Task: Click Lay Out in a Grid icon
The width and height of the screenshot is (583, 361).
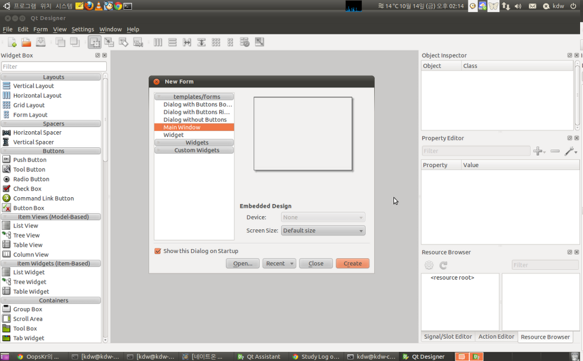Action: (x=216, y=42)
